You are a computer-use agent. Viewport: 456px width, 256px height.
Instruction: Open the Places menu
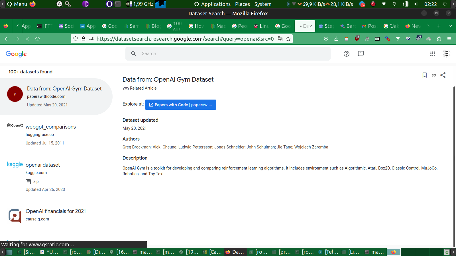point(243,4)
